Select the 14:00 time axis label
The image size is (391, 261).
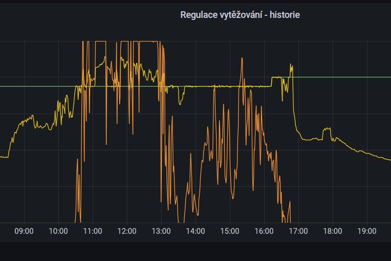pyautogui.click(x=196, y=231)
